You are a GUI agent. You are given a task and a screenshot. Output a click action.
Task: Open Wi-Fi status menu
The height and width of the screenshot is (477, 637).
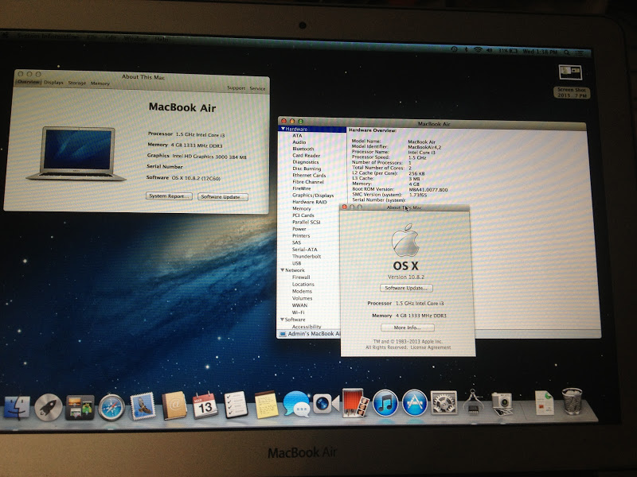click(x=478, y=50)
